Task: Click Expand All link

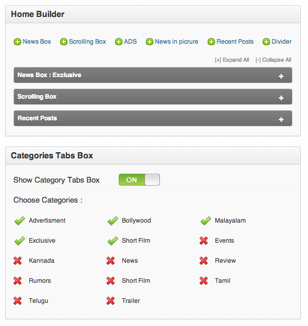Action: coord(232,60)
